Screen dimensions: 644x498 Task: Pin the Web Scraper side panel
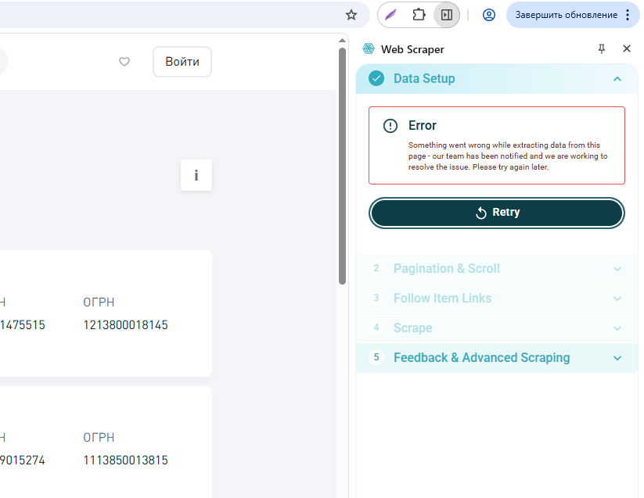point(602,49)
